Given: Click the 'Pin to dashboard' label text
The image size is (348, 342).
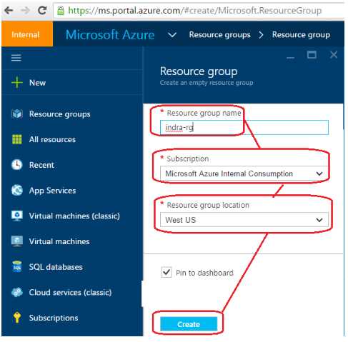Looking at the screenshot, I should [x=204, y=273].
